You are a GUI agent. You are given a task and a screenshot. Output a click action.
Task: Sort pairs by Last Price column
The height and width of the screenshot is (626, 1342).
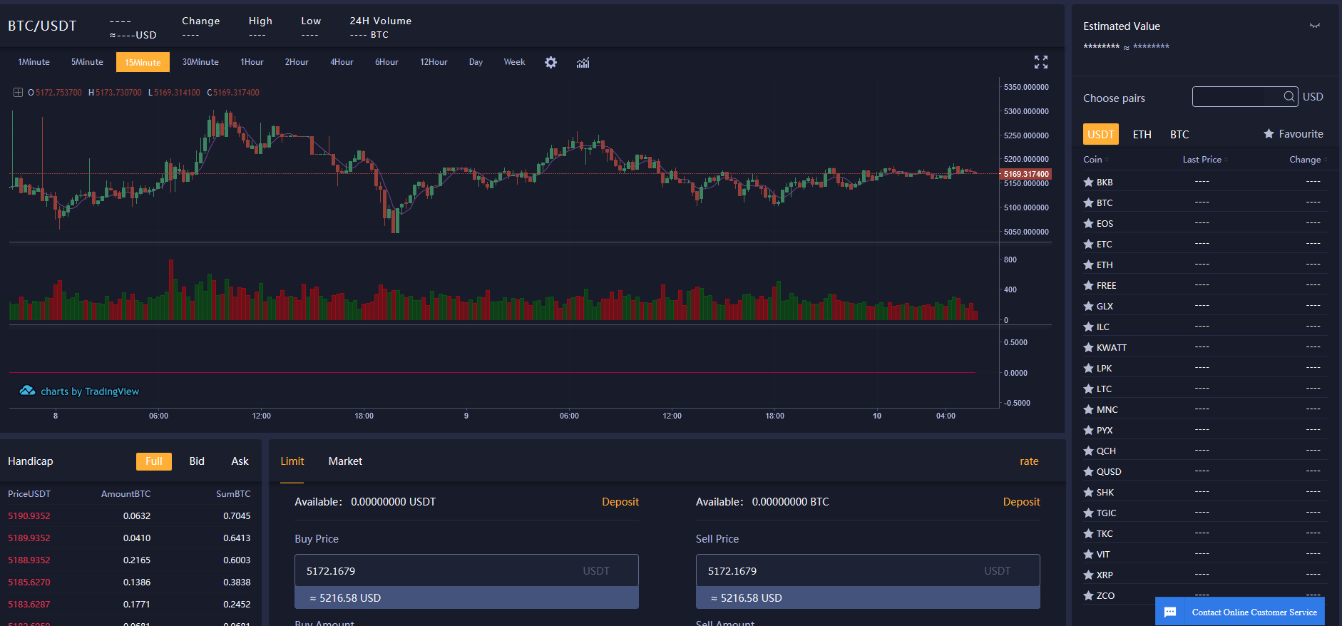[1202, 160]
